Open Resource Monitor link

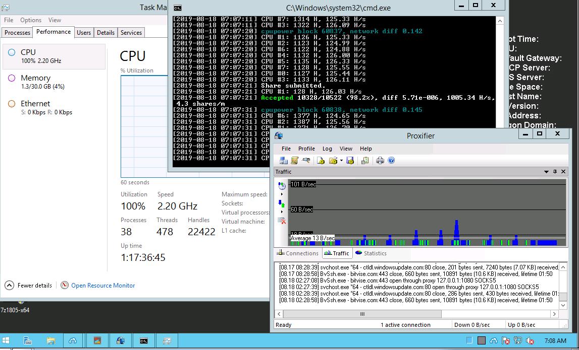tap(103, 285)
